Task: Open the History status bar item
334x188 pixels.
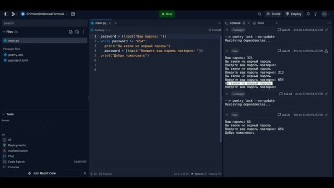Action: (x=214, y=174)
